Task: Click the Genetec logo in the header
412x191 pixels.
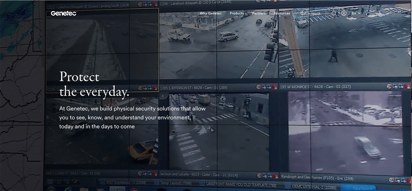Action: pyautogui.click(x=64, y=13)
